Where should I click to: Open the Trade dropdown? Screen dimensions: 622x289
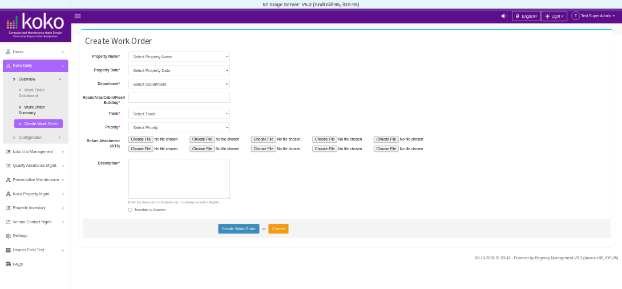pyautogui.click(x=179, y=114)
